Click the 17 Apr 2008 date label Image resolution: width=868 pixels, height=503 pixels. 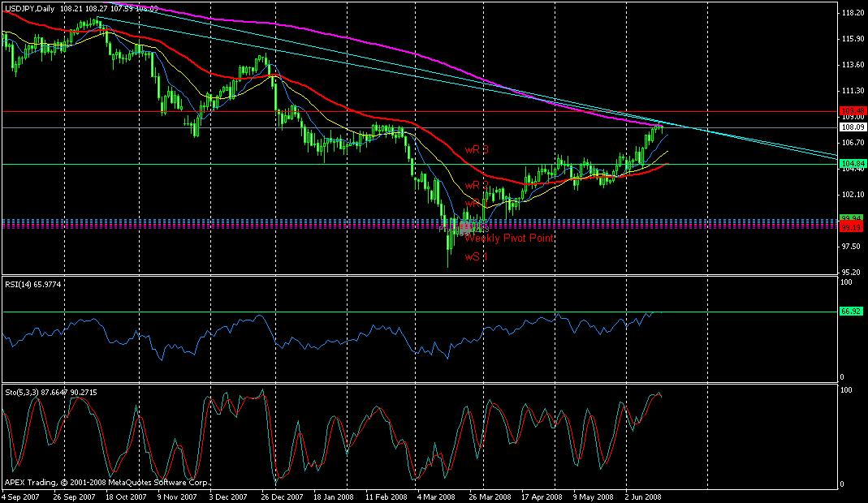pyautogui.click(x=541, y=497)
